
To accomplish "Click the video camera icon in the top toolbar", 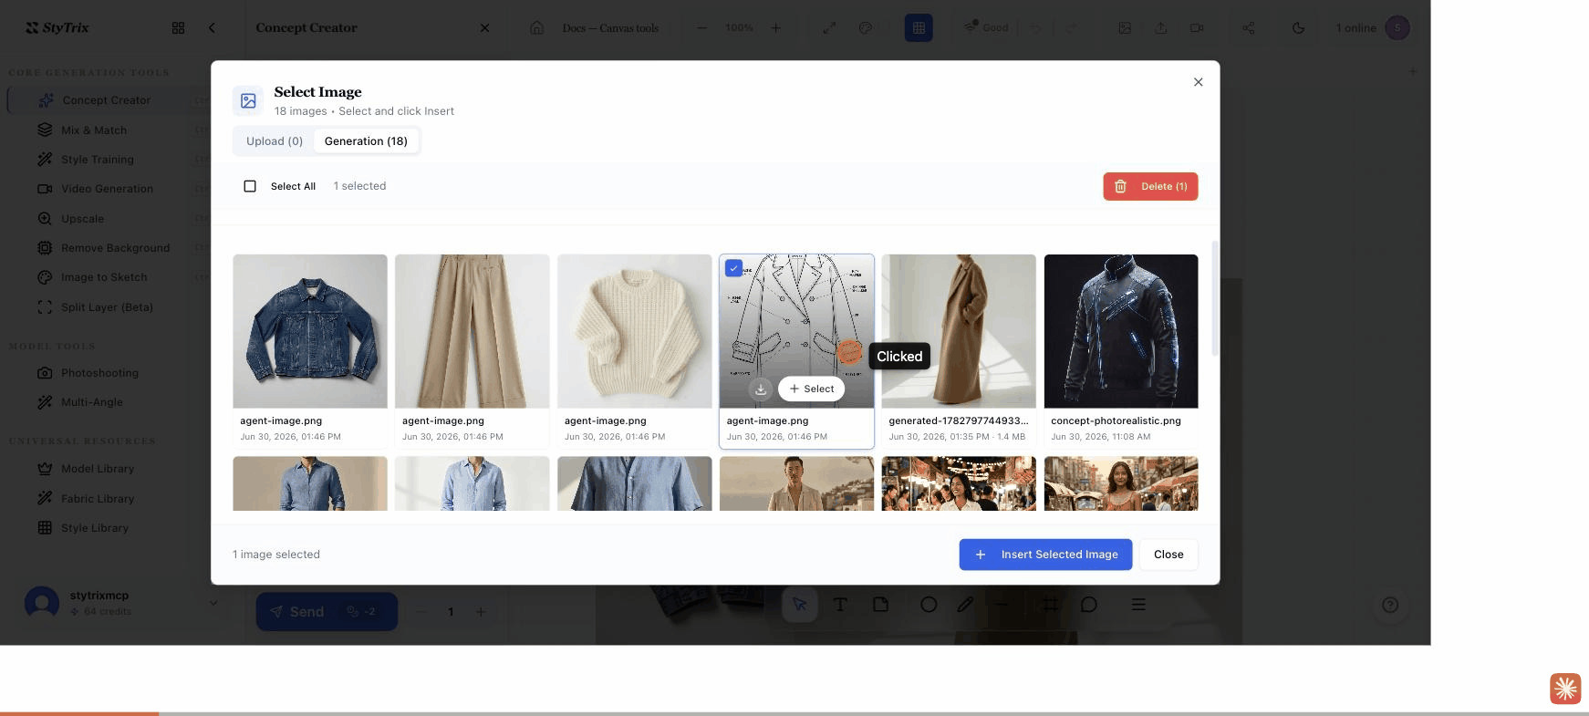I will point(1197,28).
